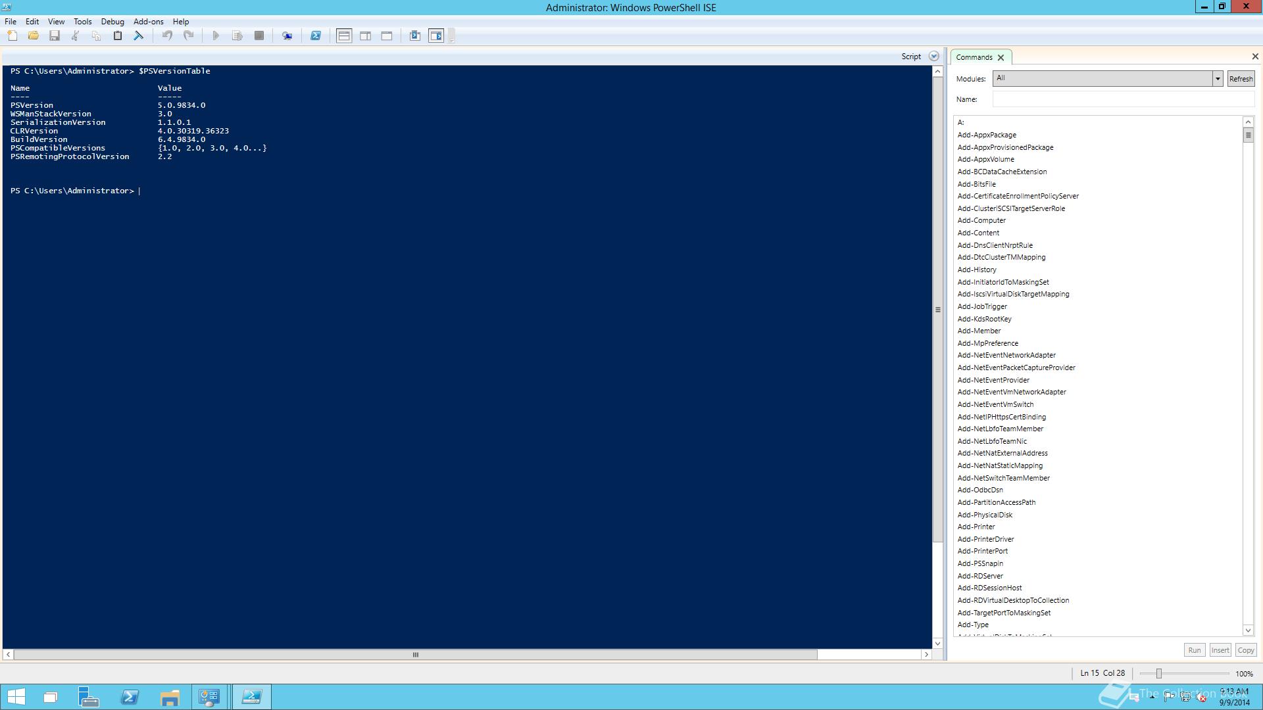Click the commands list scrollbar down arrow
Screen dimensions: 1263x710
1248,630
